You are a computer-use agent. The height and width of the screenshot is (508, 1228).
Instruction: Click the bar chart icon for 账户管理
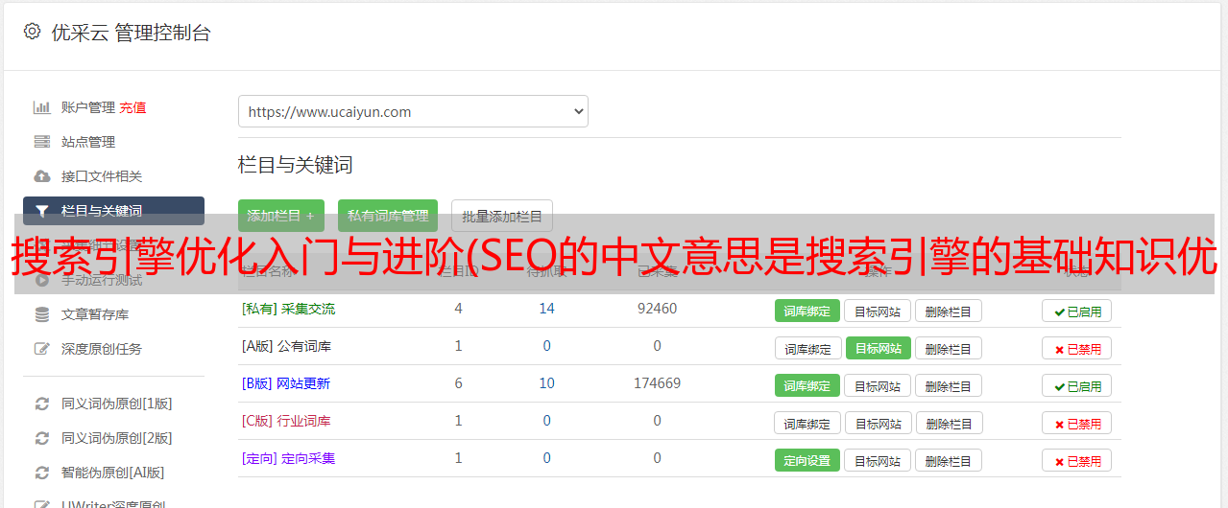(42, 107)
